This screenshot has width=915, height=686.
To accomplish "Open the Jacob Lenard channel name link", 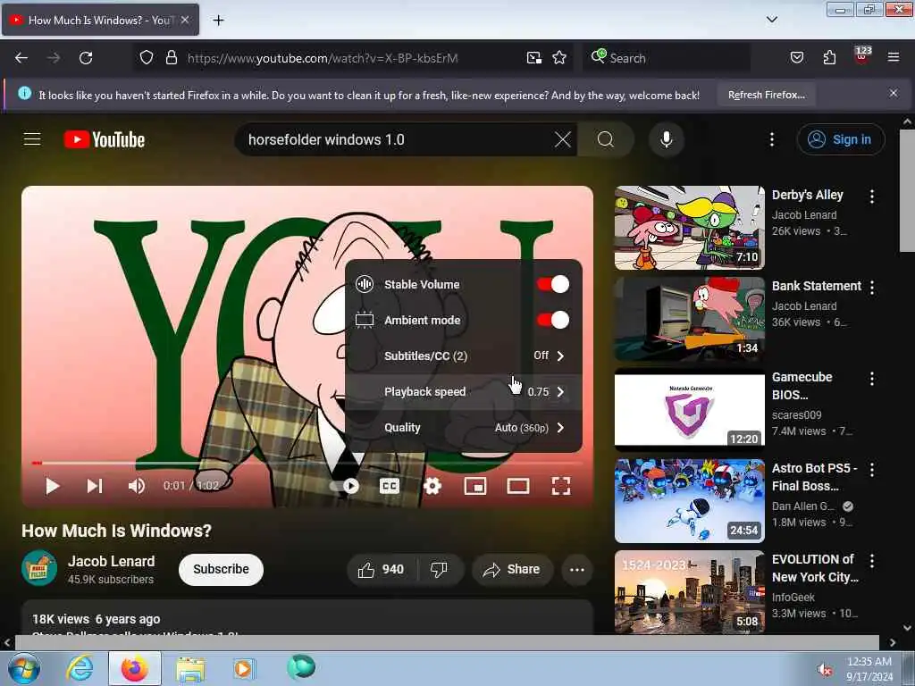I will [112, 561].
